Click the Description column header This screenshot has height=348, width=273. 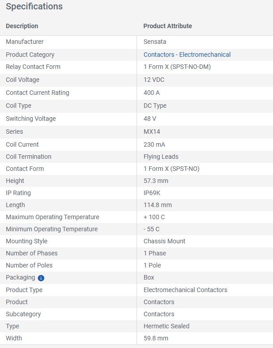[x=22, y=26]
